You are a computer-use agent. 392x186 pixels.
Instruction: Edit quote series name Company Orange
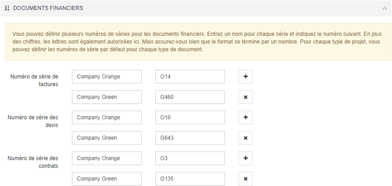click(107, 117)
